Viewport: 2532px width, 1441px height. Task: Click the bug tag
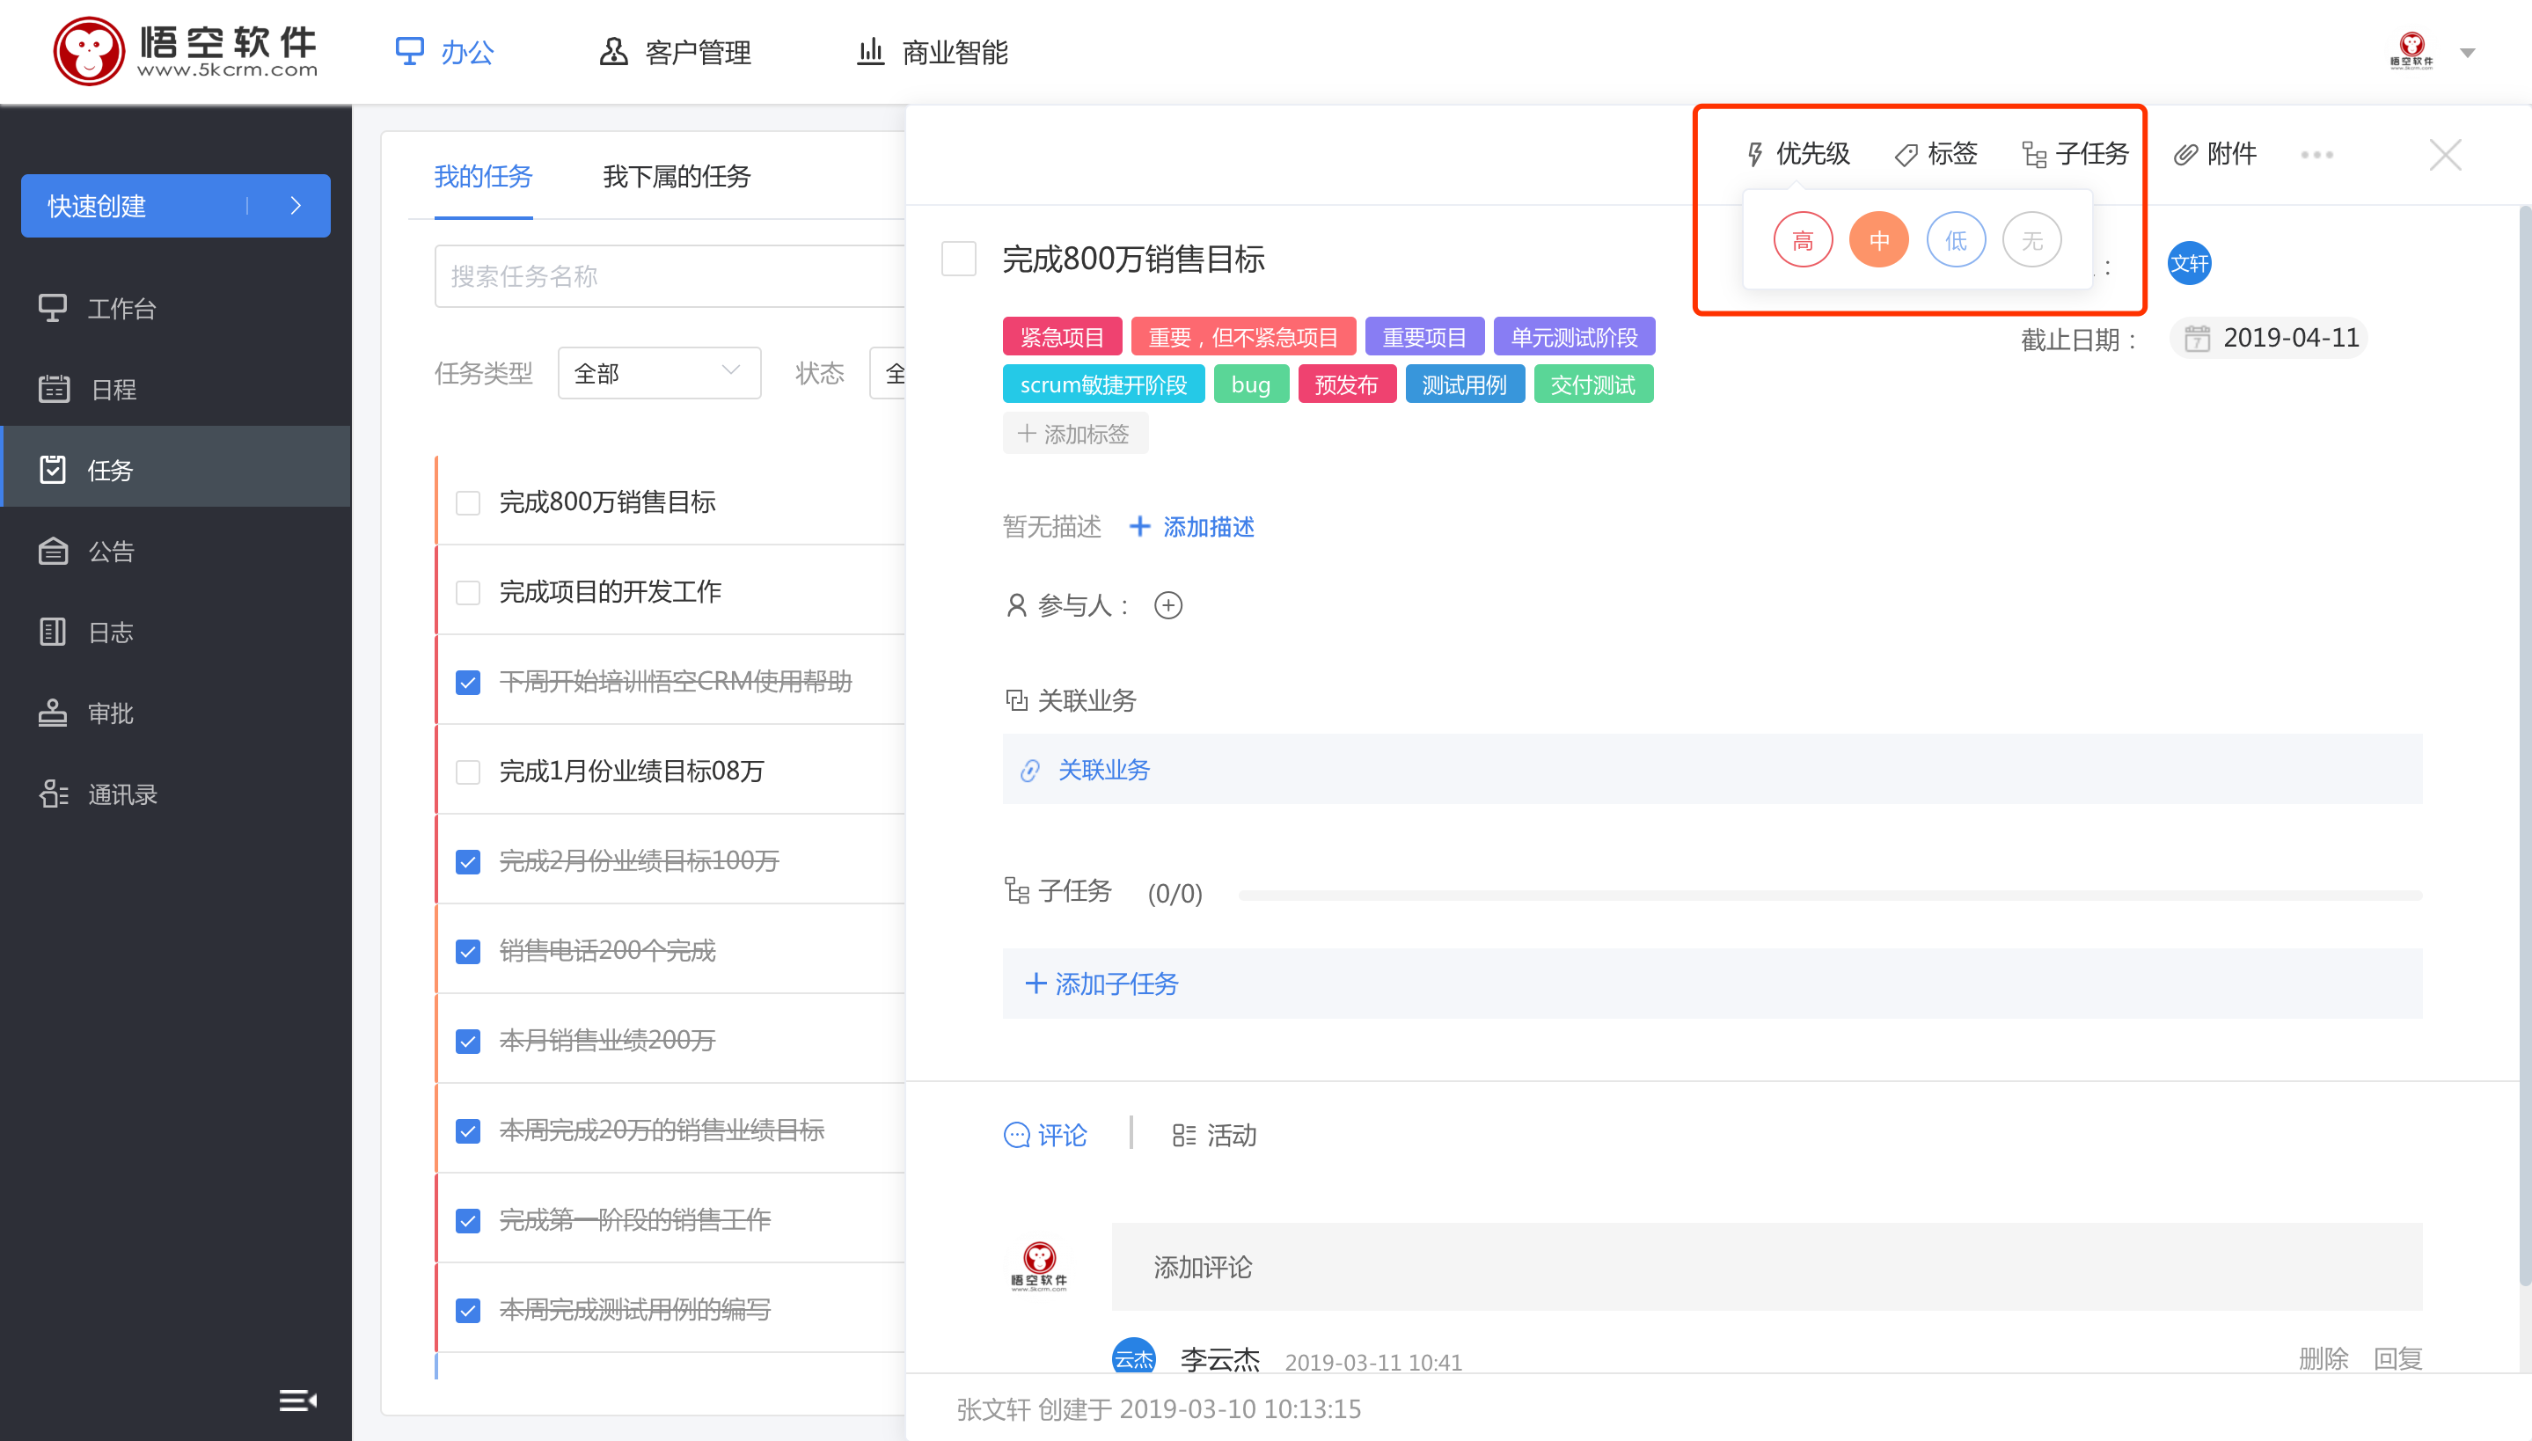(x=1251, y=384)
